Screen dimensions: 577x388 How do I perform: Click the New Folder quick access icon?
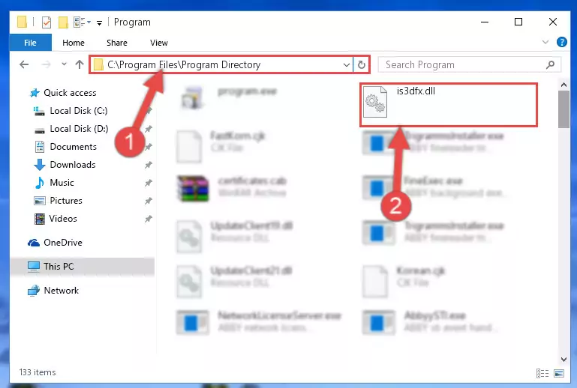pos(63,22)
